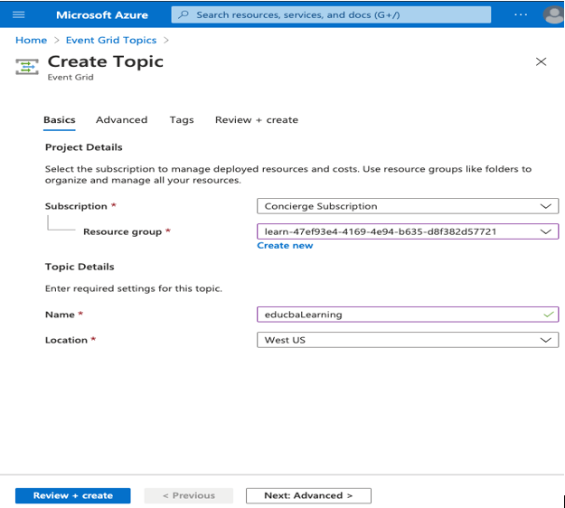This screenshot has height=508, width=565.
Task: Go to Home breadcrumb link
Action: pos(31,40)
